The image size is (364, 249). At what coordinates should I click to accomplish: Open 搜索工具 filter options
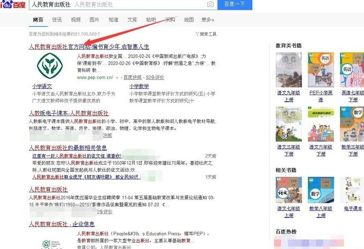pos(206,34)
